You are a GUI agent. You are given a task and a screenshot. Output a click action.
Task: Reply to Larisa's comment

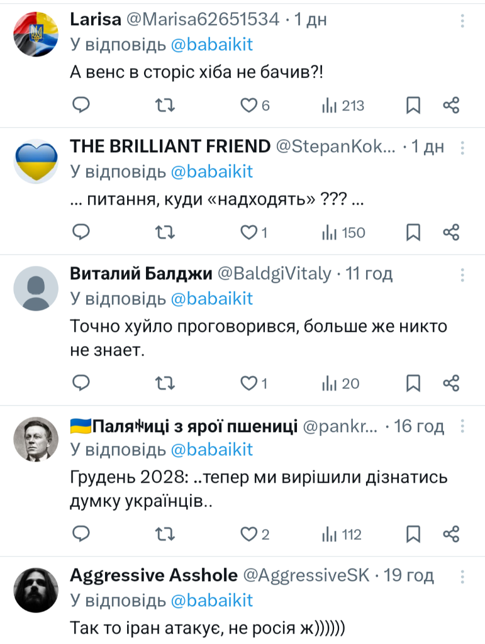click(x=81, y=105)
